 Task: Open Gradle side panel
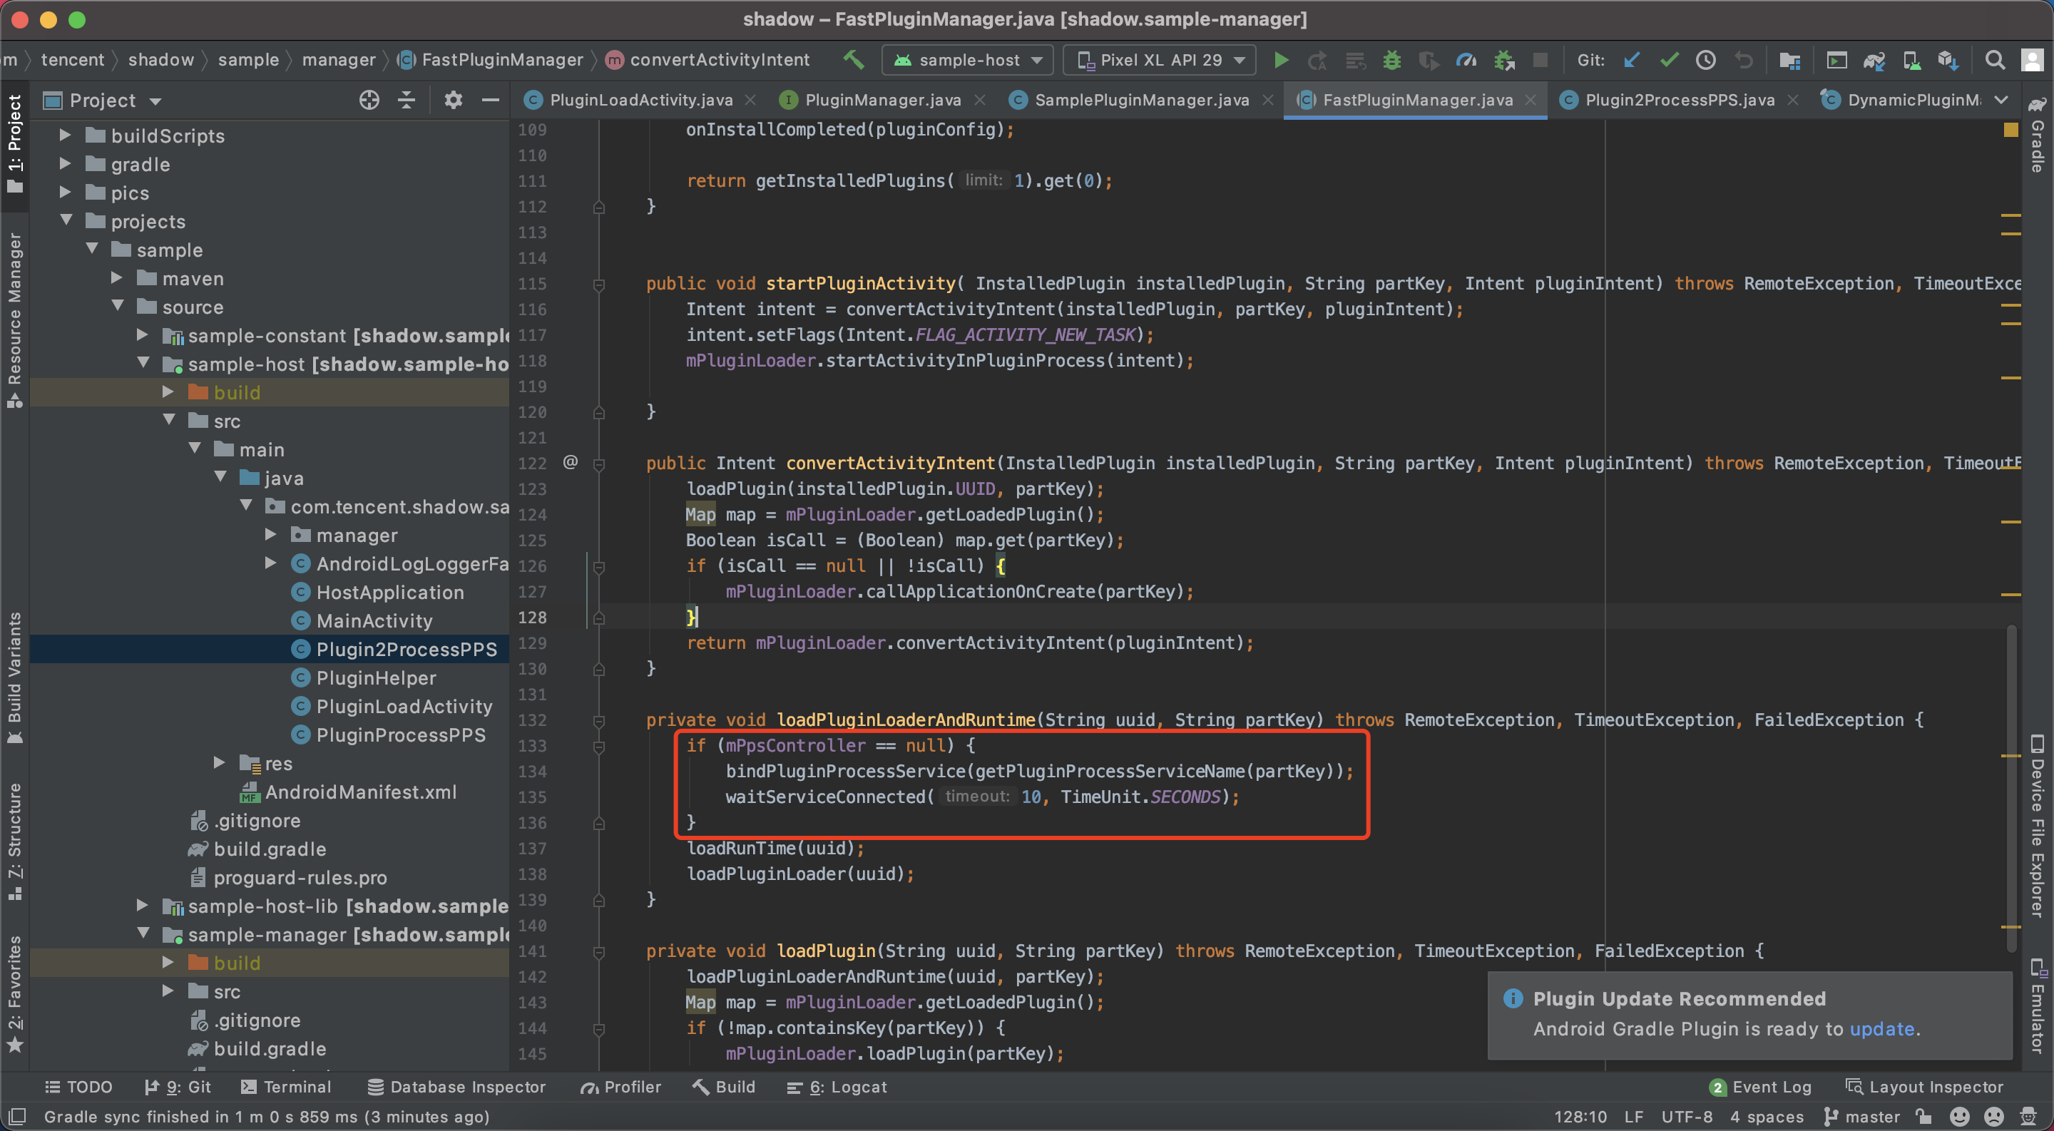[2038, 135]
